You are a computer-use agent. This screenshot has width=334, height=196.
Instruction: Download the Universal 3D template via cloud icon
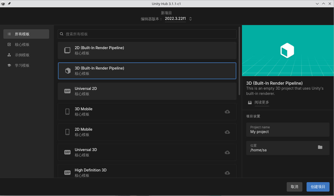pos(227,152)
